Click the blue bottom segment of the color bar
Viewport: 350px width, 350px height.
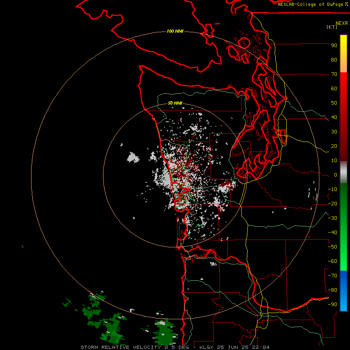[343, 291]
